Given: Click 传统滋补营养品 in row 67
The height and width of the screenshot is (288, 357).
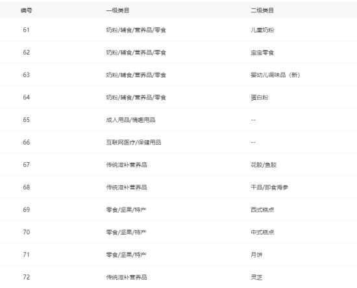Looking at the screenshot, I should click(127, 165).
